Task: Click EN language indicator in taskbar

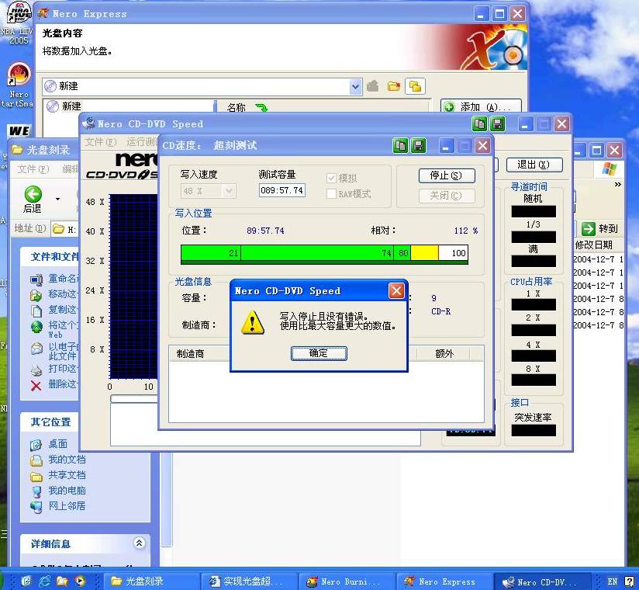Action: click(x=612, y=581)
